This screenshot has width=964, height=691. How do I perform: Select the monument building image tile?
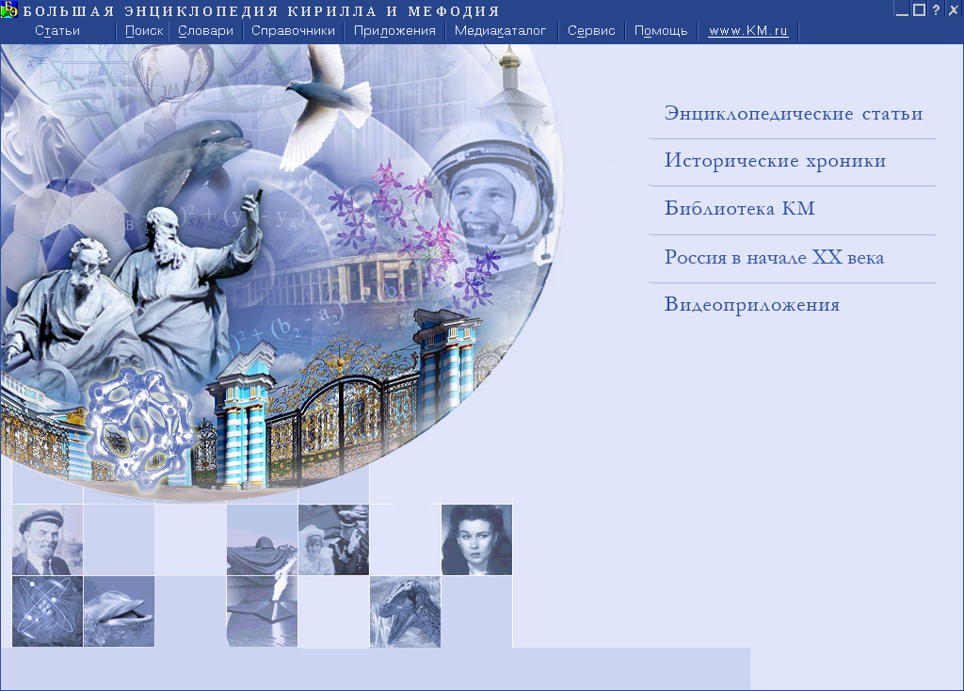click(262, 539)
